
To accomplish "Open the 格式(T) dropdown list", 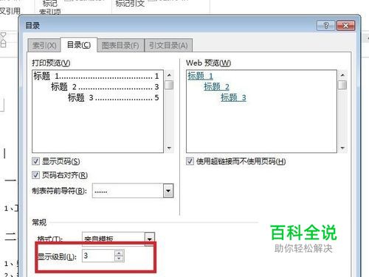I will click(150, 239).
